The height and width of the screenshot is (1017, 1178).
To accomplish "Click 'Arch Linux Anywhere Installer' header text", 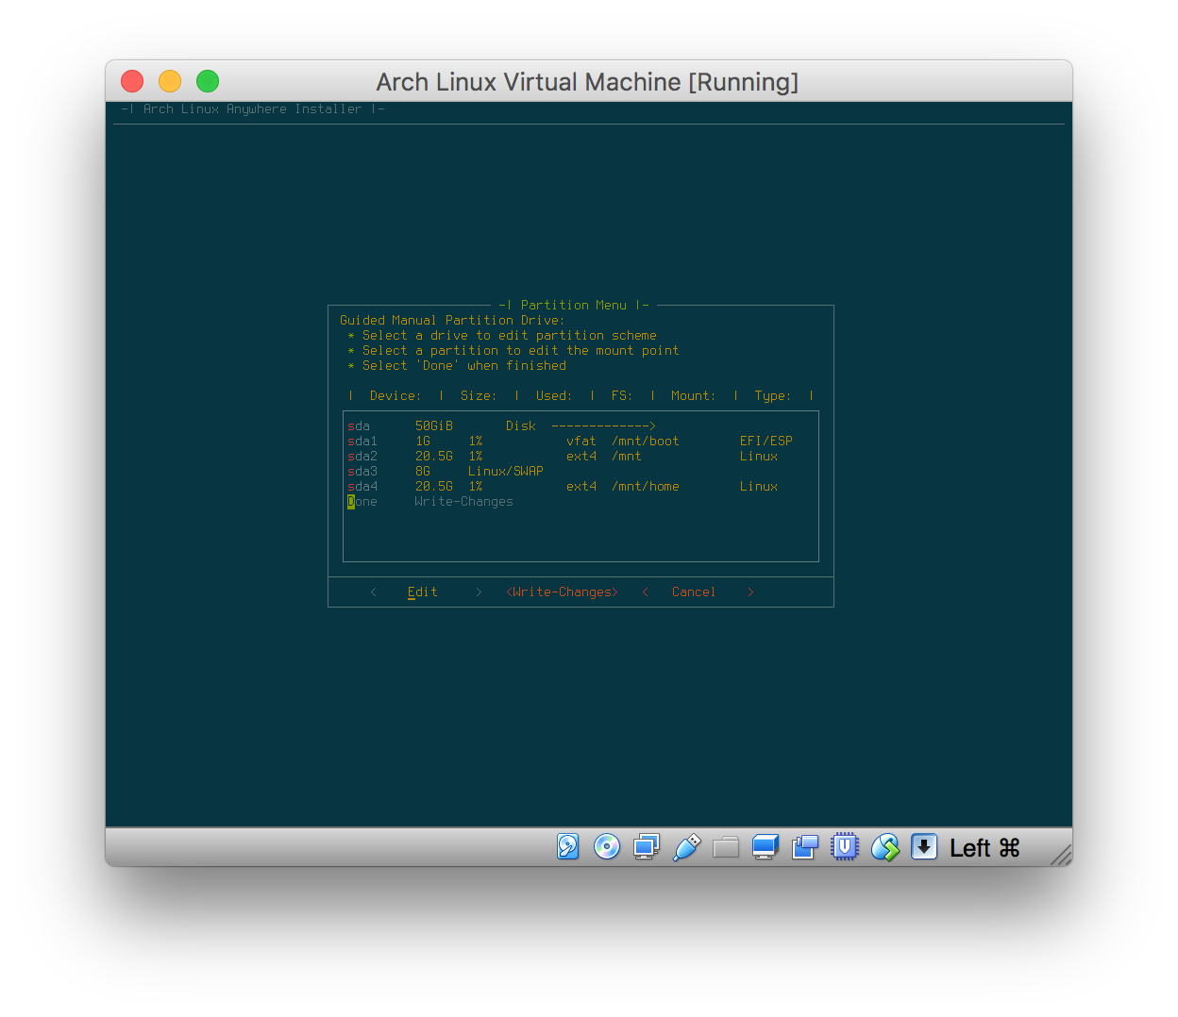I will [252, 108].
